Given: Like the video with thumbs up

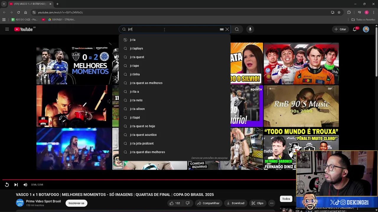Looking at the screenshot, I should coord(175,203).
